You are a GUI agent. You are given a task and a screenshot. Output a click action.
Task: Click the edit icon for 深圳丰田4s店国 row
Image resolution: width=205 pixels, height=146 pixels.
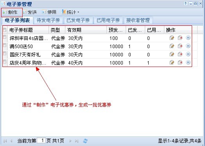pyautogui.click(x=172, y=38)
